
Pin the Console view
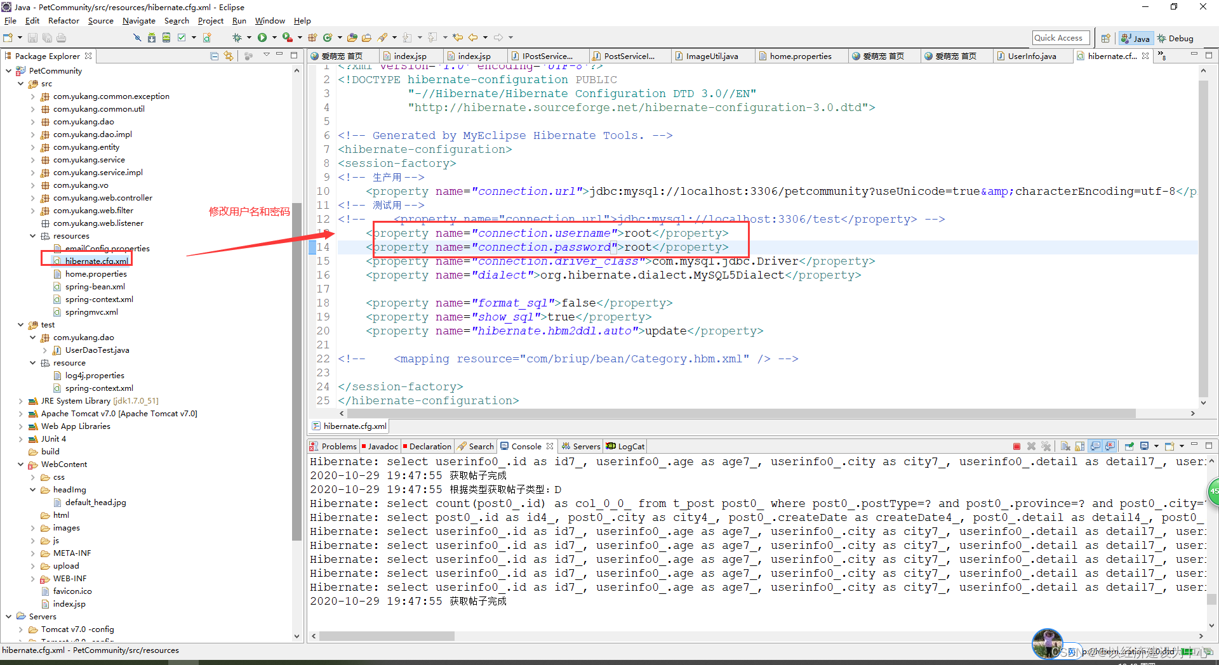pos(1128,446)
